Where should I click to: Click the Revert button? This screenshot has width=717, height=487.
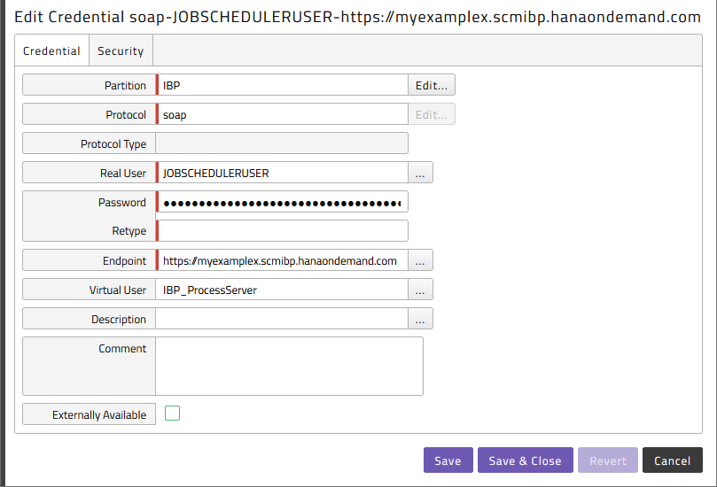point(608,460)
